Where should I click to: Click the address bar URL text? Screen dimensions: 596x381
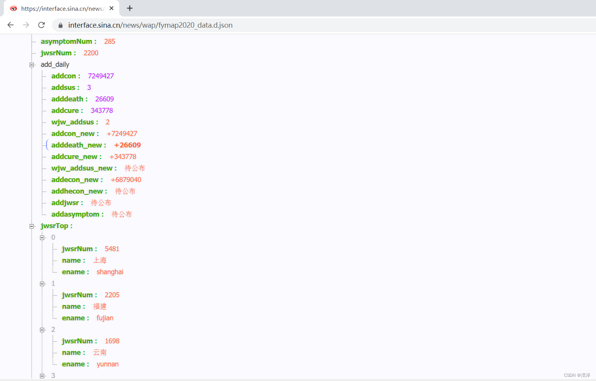coord(150,25)
